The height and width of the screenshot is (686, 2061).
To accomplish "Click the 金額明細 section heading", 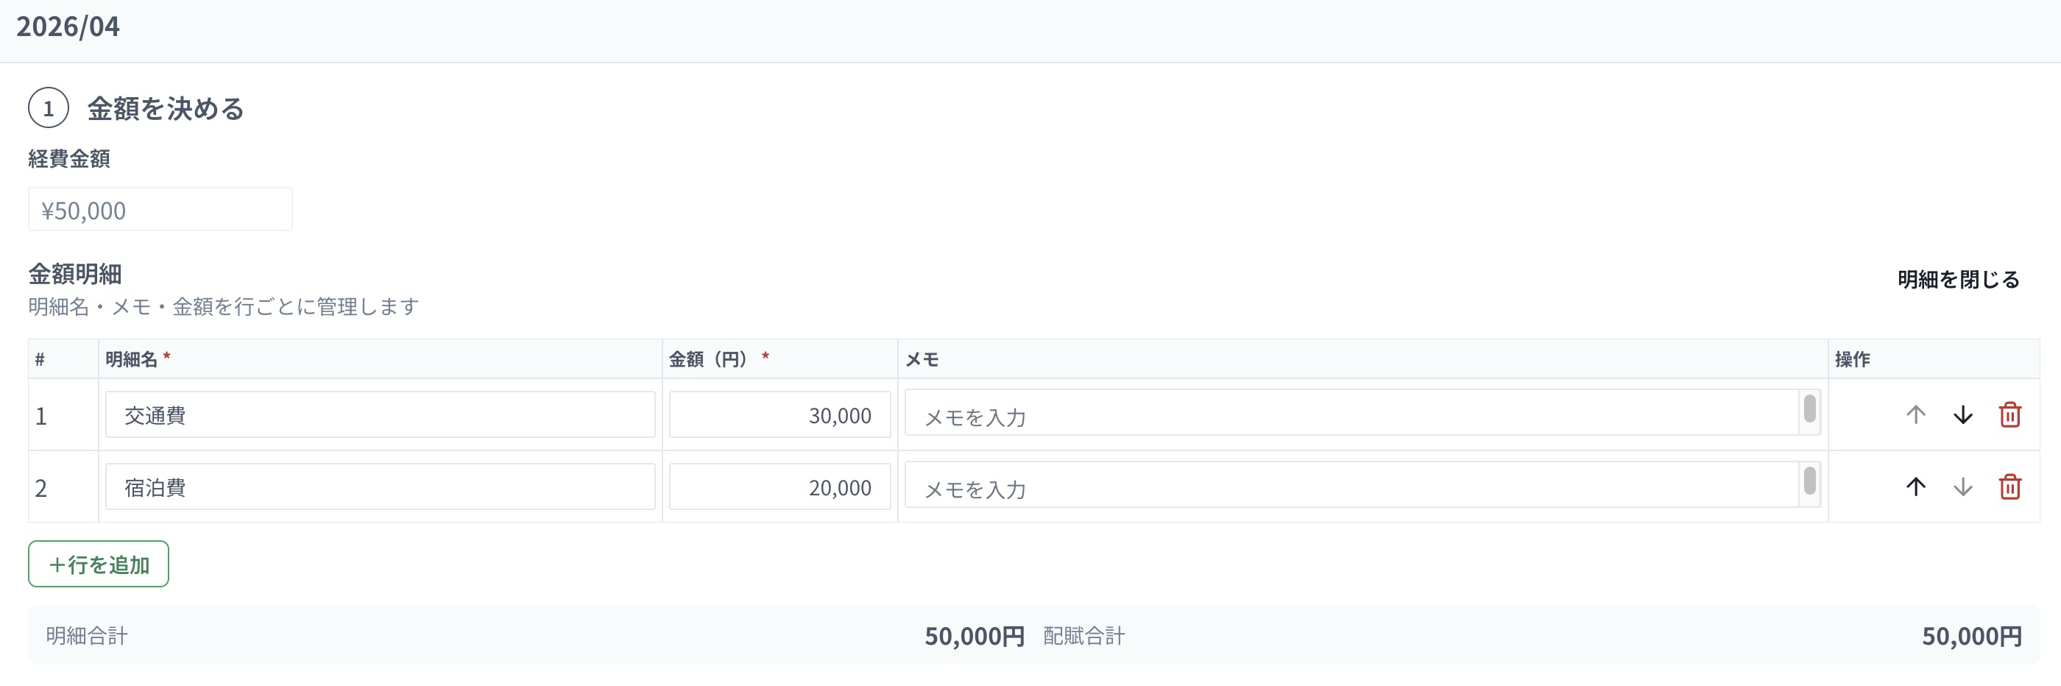I will pos(75,274).
